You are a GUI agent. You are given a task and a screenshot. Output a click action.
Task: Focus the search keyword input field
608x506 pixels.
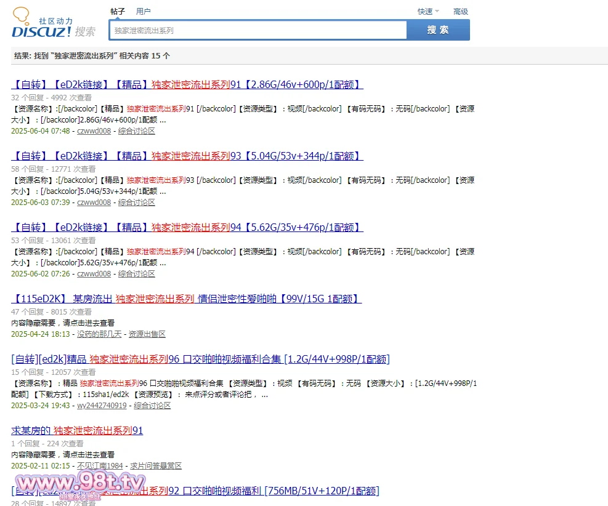[x=257, y=30]
